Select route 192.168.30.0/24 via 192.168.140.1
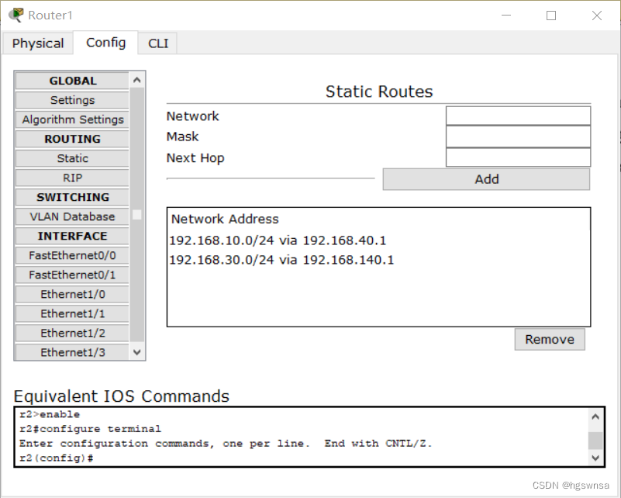621x498 pixels. pyautogui.click(x=281, y=260)
